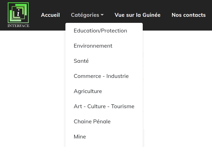Navigate to Nos contacts
This screenshot has height=147, width=212.
(x=189, y=15)
